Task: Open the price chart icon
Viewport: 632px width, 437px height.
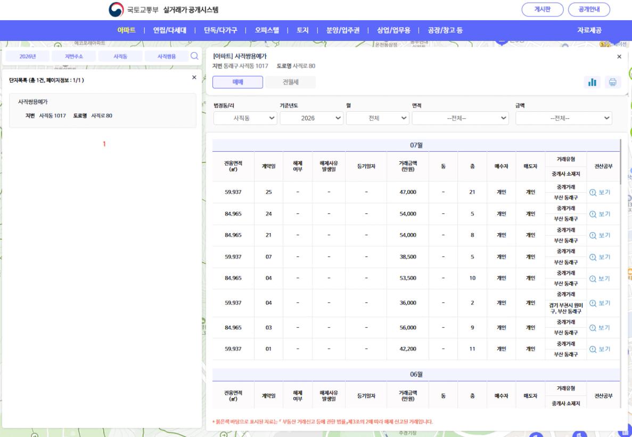Action: point(592,82)
